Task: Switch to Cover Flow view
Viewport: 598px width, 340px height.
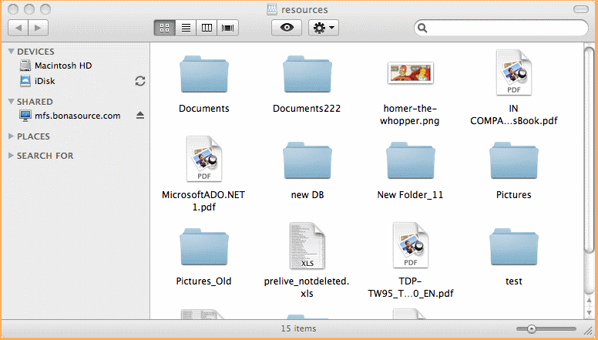Action: coord(228,28)
